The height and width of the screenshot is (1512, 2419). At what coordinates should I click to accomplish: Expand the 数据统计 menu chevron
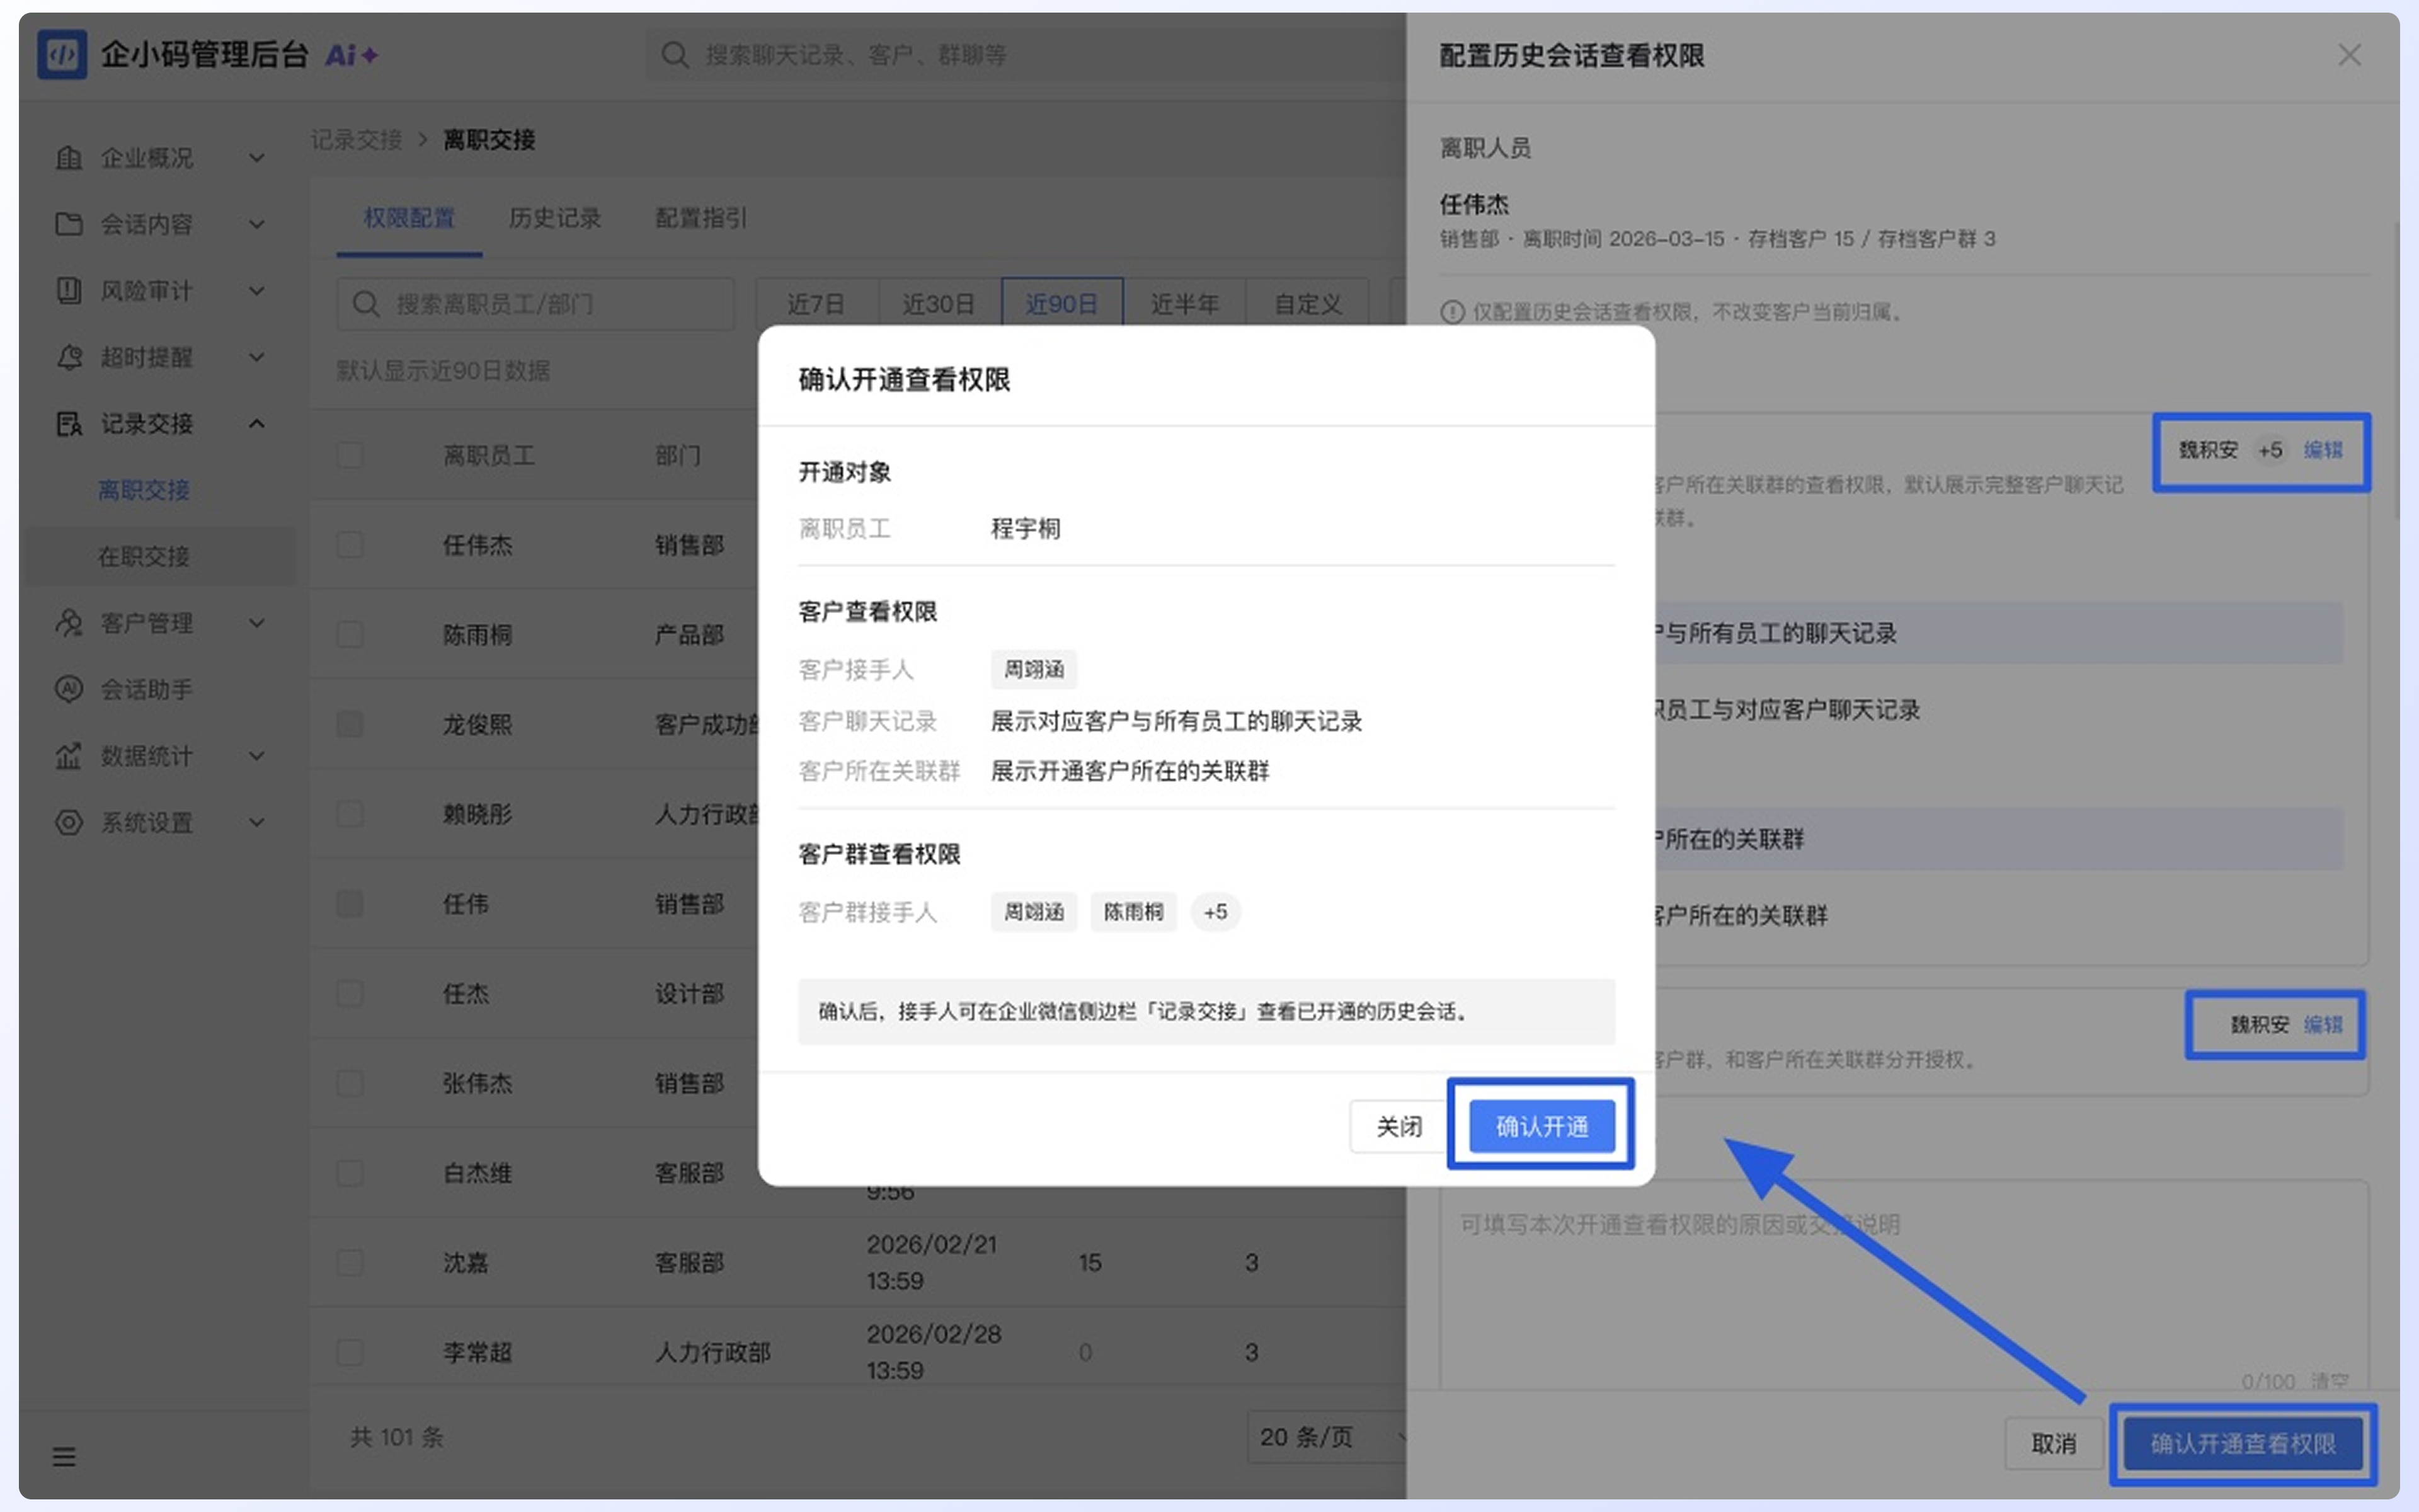pyautogui.click(x=257, y=756)
